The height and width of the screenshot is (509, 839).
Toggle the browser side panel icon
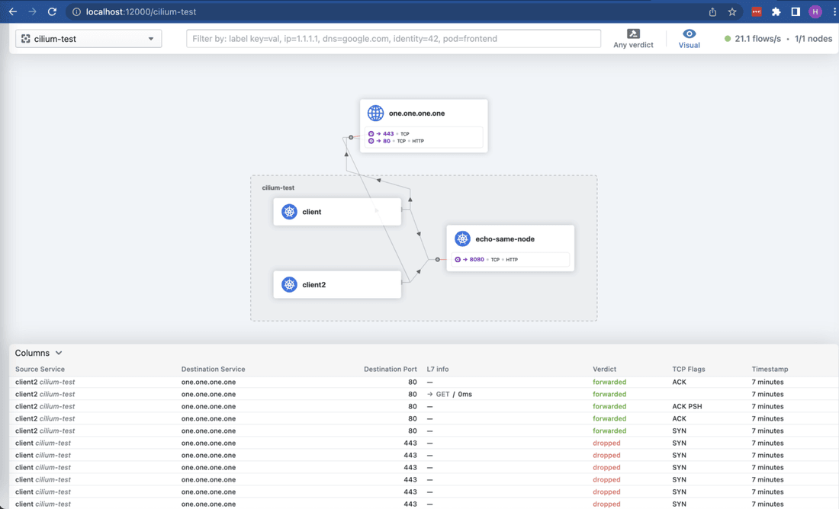[x=796, y=11]
